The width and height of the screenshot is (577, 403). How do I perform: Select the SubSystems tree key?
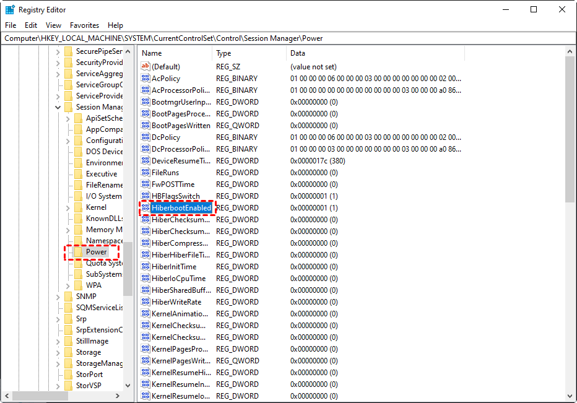pyautogui.click(x=104, y=274)
